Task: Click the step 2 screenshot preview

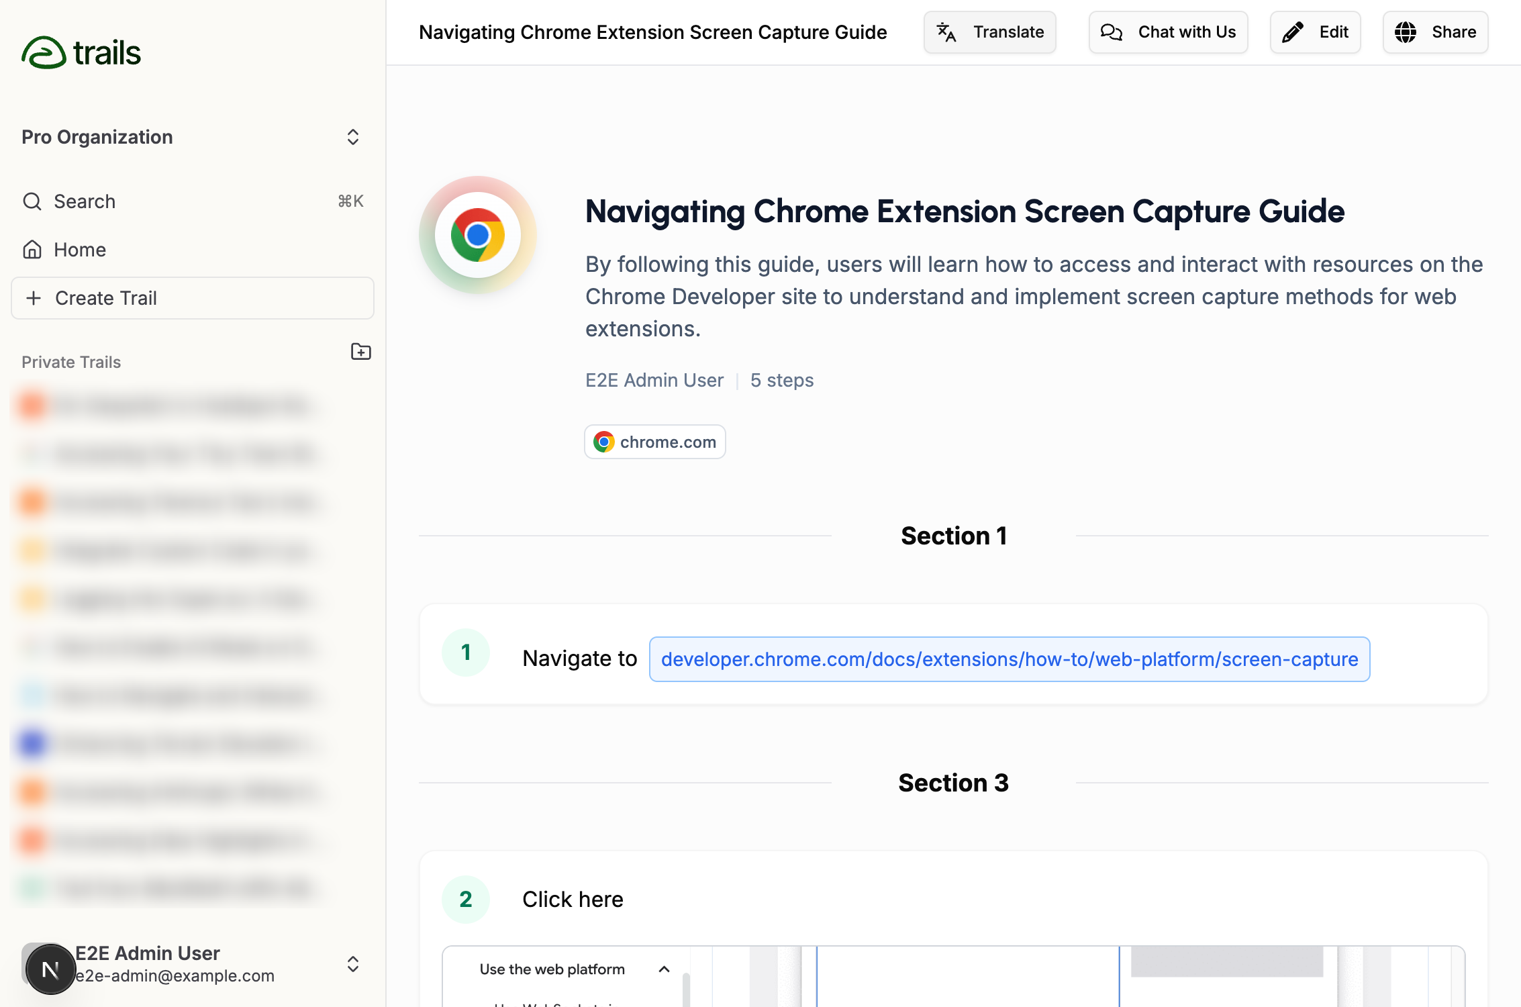Action: coord(953,976)
